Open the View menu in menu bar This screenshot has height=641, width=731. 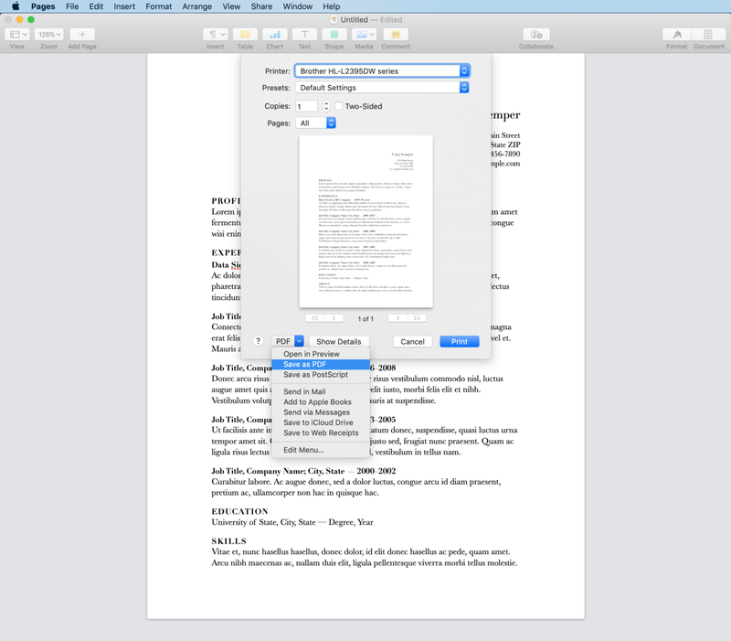point(231,6)
